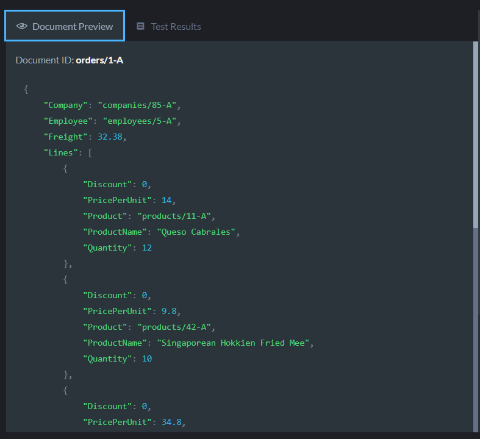The height and width of the screenshot is (439, 480).
Task: Click the eye icon in Document Preview
Action: [22, 26]
